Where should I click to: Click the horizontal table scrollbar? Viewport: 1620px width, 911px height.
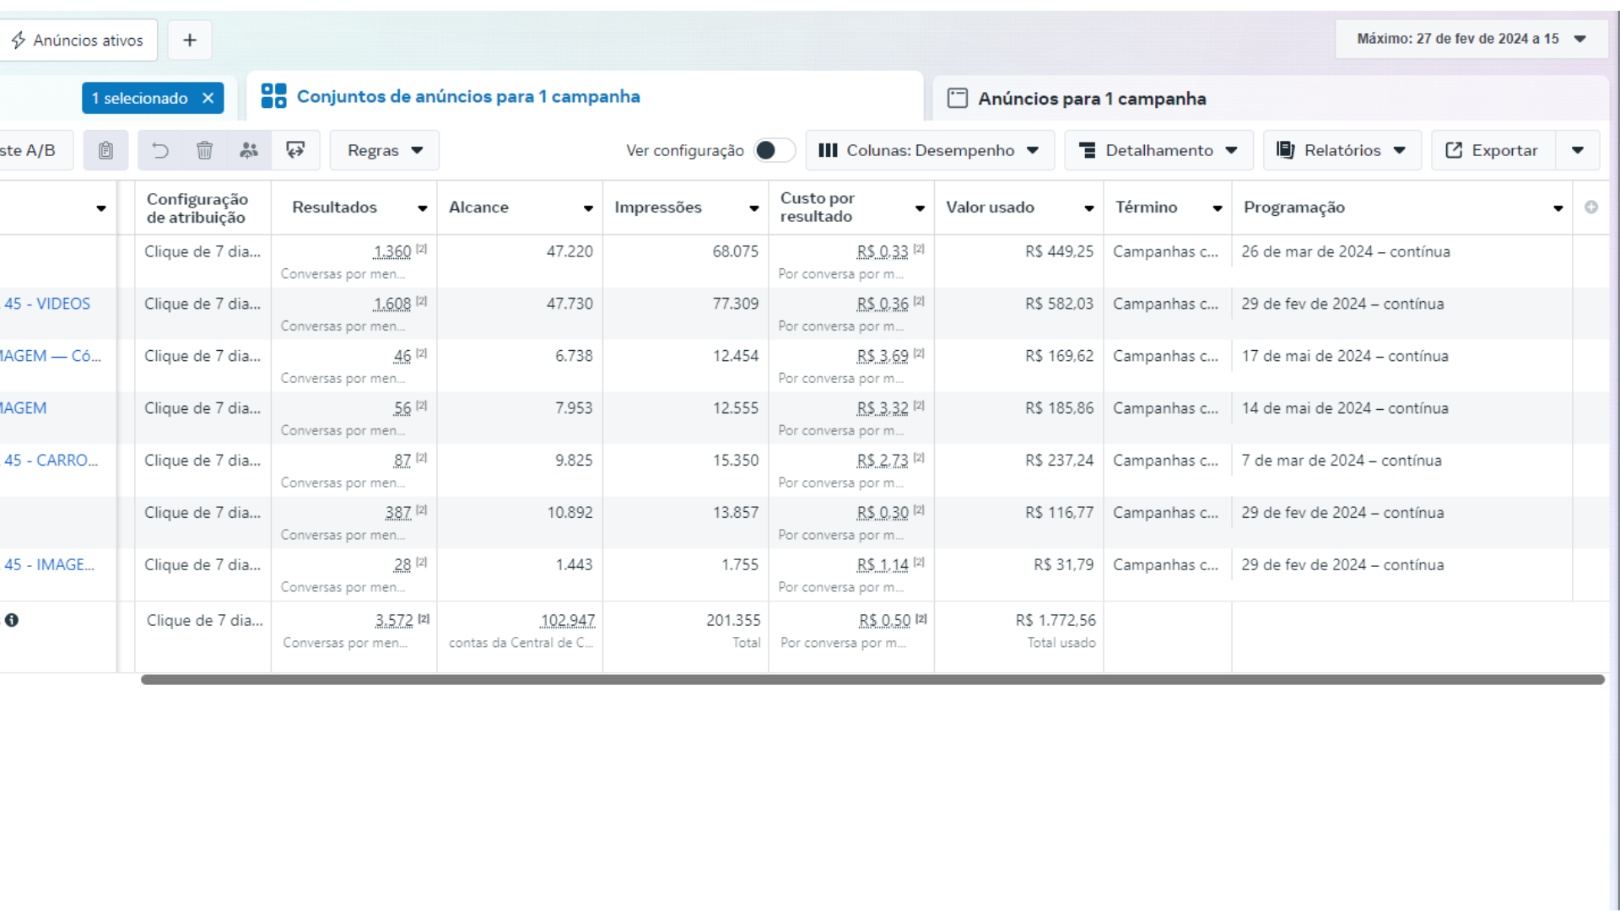click(872, 680)
